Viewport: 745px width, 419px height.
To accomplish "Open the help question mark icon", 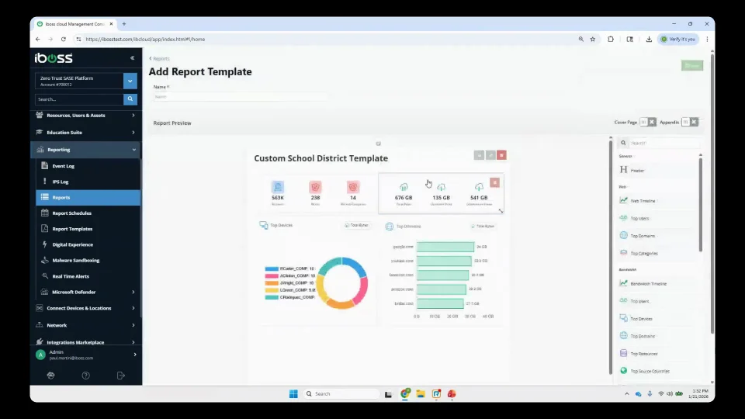I will [x=85, y=376].
